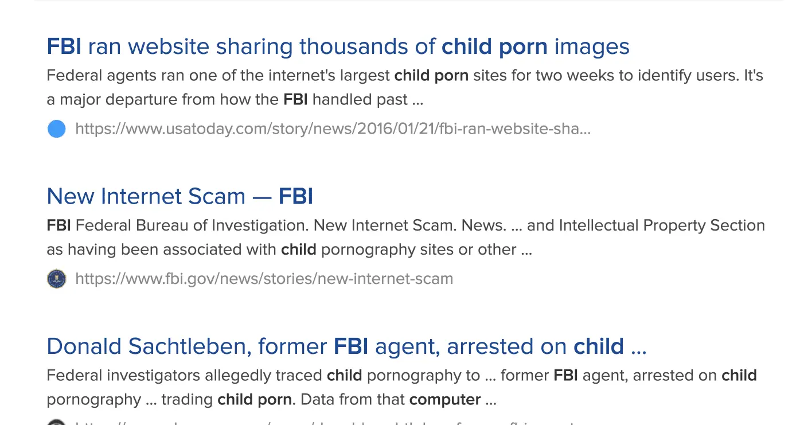Click the cut-off favicon under the Sachtleben result
This screenshot has width=796, height=425.
pyautogui.click(x=56, y=423)
